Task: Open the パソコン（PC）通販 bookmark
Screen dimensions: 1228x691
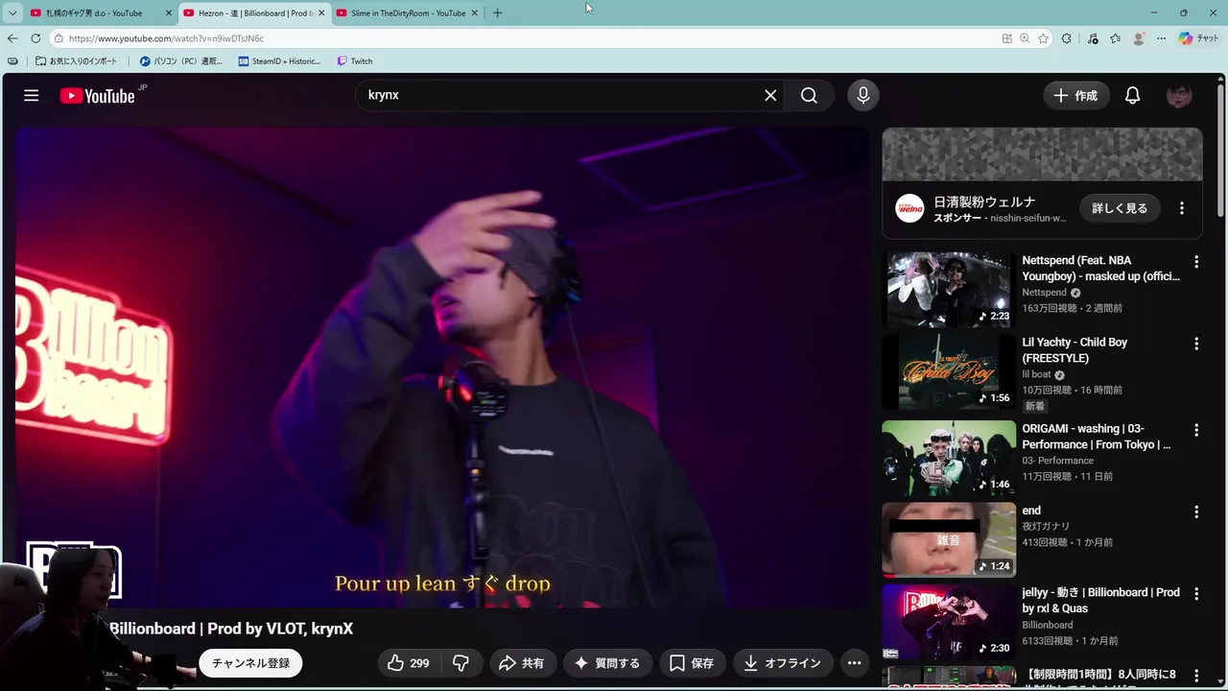Action: coord(180,61)
